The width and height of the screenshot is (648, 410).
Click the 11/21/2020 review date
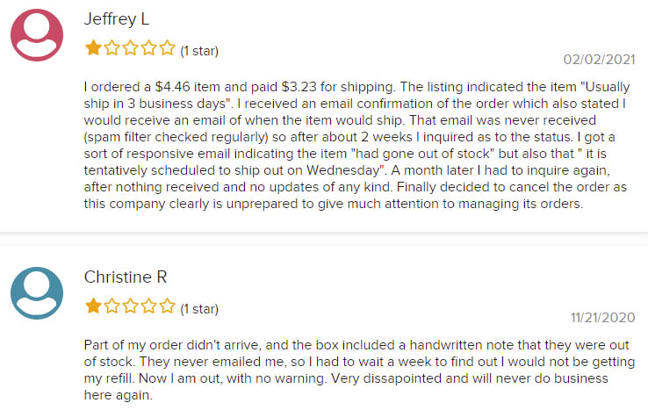click(602, 318)
